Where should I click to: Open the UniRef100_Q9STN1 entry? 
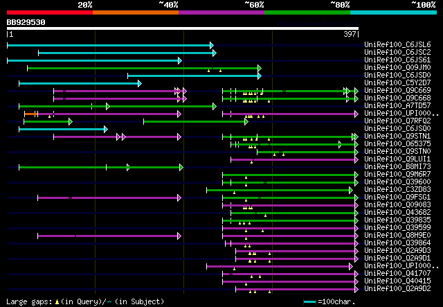pos(397,136)
